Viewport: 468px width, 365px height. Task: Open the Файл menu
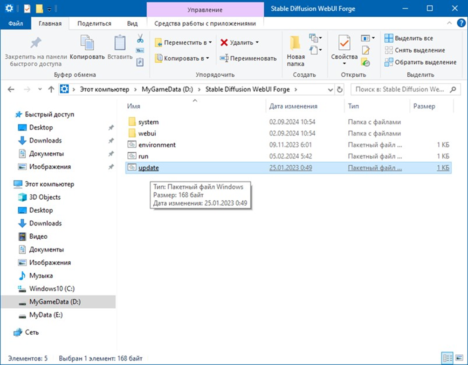(x=15, y=23)
